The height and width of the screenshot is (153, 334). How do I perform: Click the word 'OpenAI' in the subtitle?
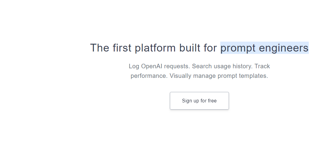pyautogui.click(x=152, y=66)
